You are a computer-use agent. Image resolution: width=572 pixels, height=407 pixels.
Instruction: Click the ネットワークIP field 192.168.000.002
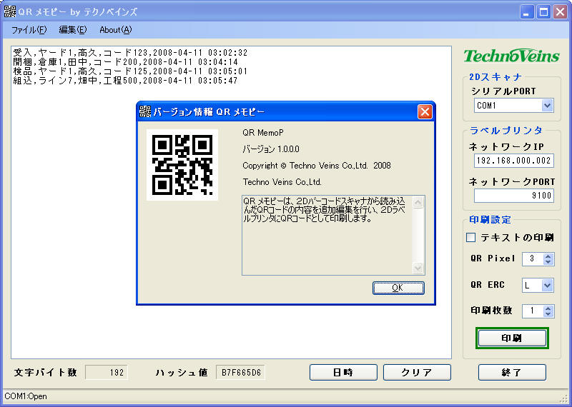pyautogui.click(x=513, y=161)
